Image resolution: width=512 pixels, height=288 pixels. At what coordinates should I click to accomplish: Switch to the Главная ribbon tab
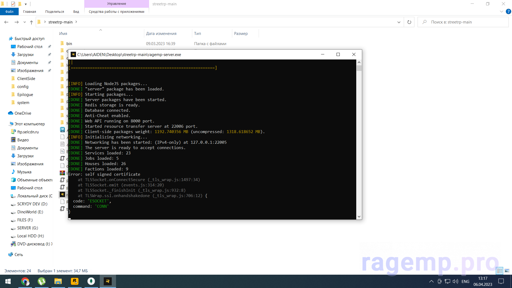(x=30, y=11)
